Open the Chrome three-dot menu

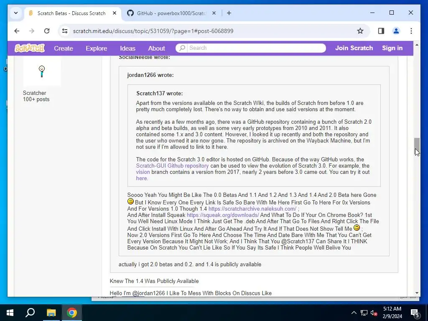pos(411,31)
